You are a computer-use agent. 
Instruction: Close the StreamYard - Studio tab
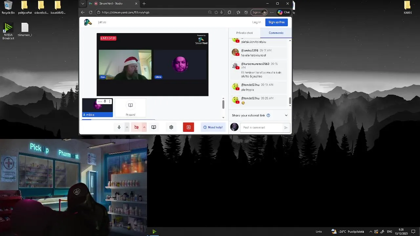136,4
